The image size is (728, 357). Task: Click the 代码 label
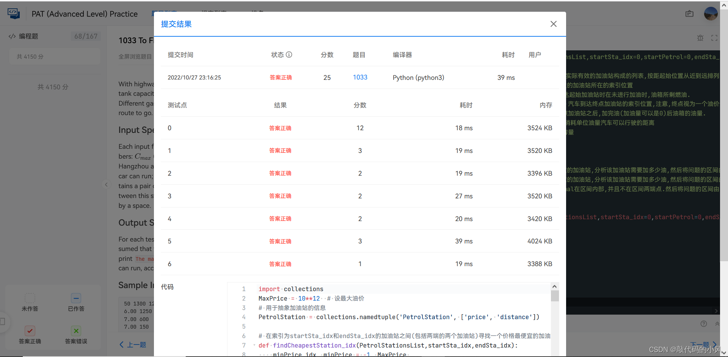[167, 287]
